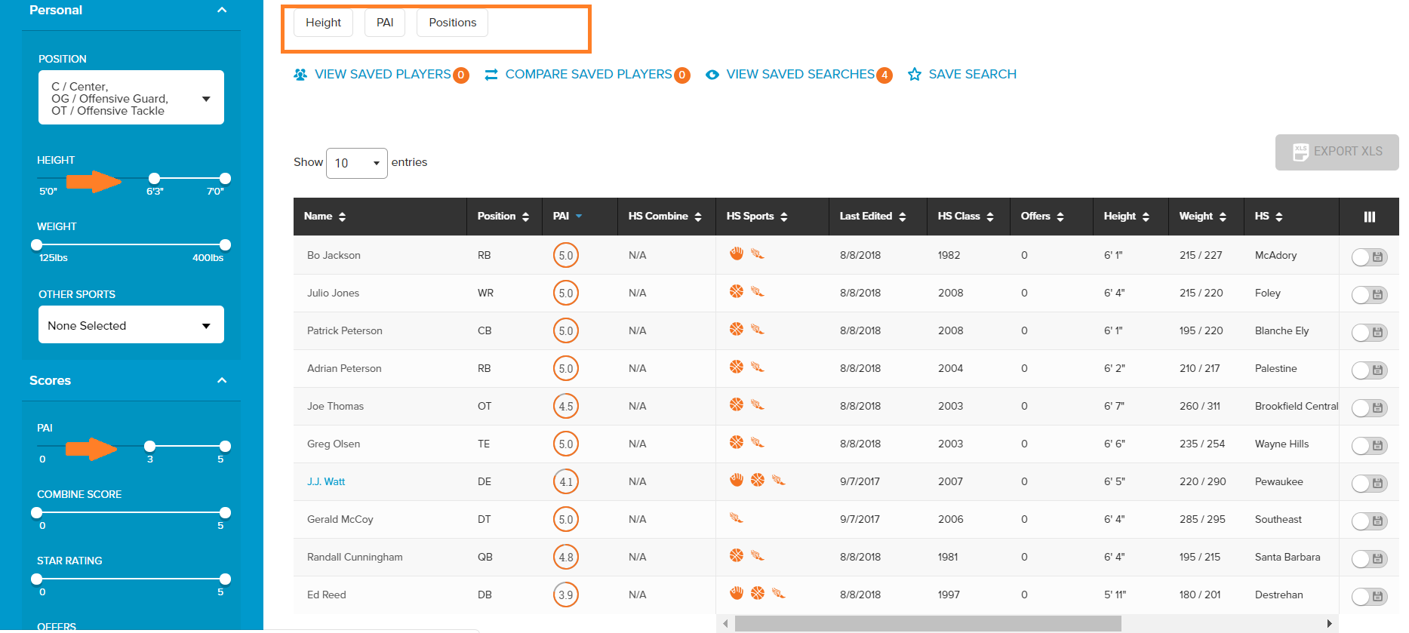Click Patrick Peterson's basketball sport icon
Image resolution: width=1409 pixels, height=633 pixels.
pos(737,329)
